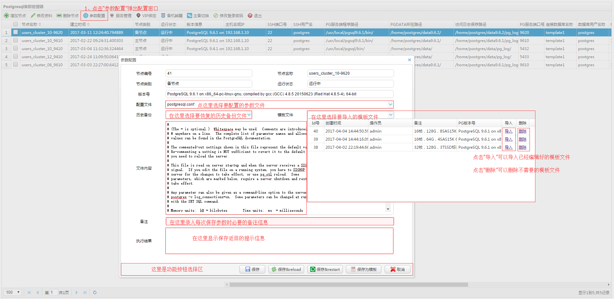Open the page size dropdown showing 100
Screen dimensions: 614x299
pyautogui.click(x=13, y=292)
